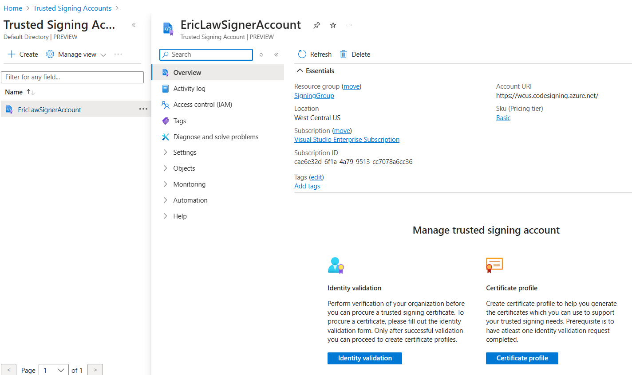Click the Subscription ID value
The height and width of the screenshot is (375, 632).
pos(353,162)
